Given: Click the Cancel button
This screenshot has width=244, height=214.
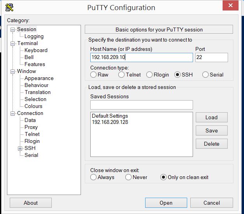Looking at the screenshot, I should pyautogui.click(x=212, y=203).
